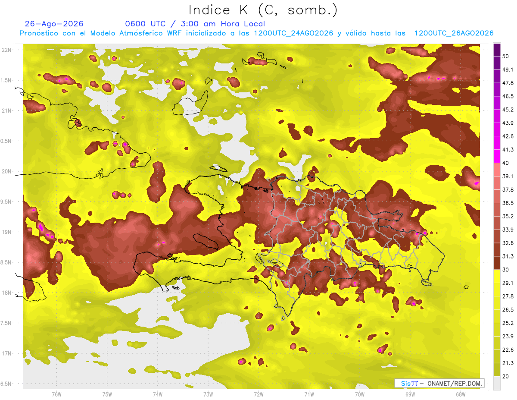
Task: Click the "72W" longitude axis label
Action: point(258,394)
